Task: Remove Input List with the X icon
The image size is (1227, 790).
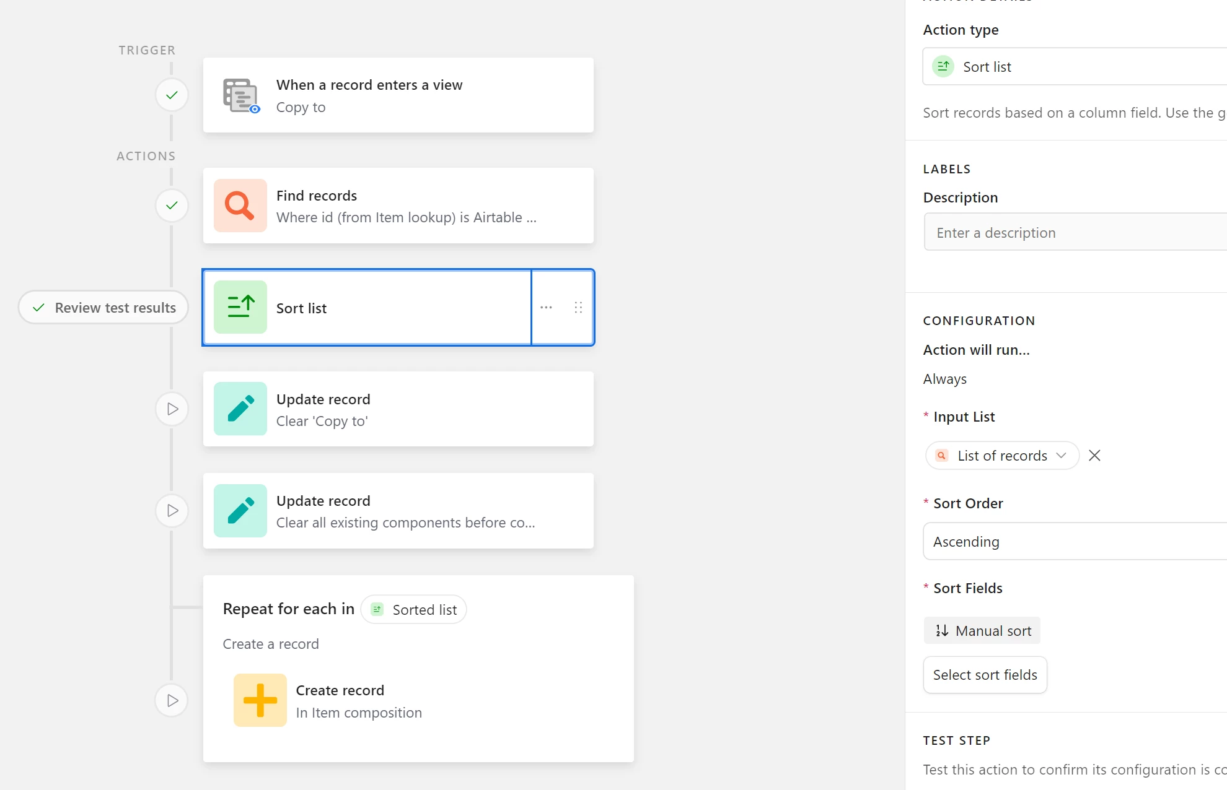Action: tap(1094, 456)
